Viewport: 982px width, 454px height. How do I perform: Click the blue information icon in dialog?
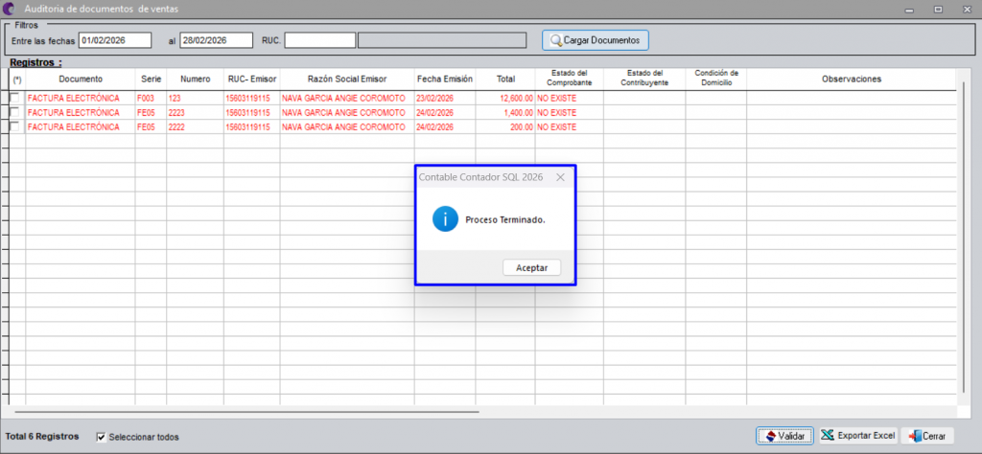click(445, 219)
